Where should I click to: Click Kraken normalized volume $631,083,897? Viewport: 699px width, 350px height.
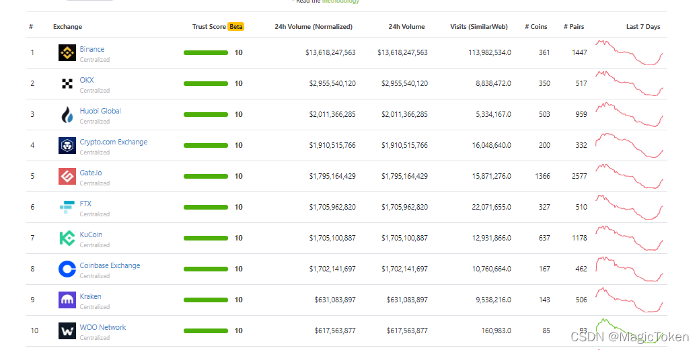pos(335,300)
